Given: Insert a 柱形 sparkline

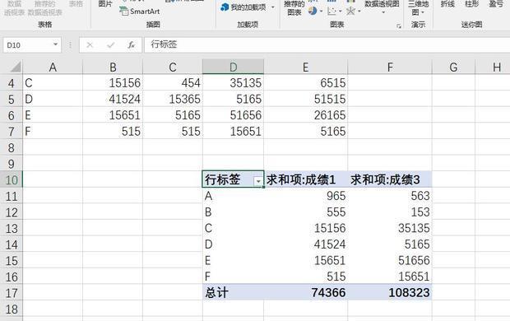Looking at the screenshot, I should pyautogui.click(x=471, y=4).
